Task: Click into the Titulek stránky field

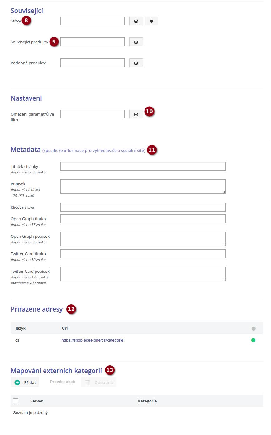Action: point(143,166)
